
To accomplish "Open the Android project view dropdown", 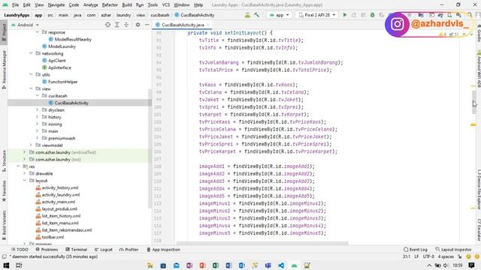I will (25, 25).
